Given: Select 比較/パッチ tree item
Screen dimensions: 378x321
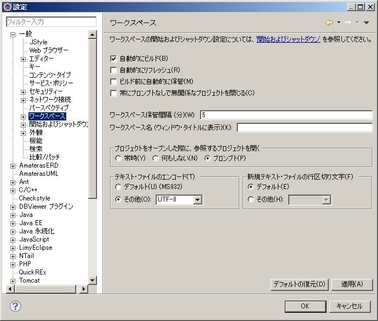Looking at the screenshot, I should coord(44,157).
